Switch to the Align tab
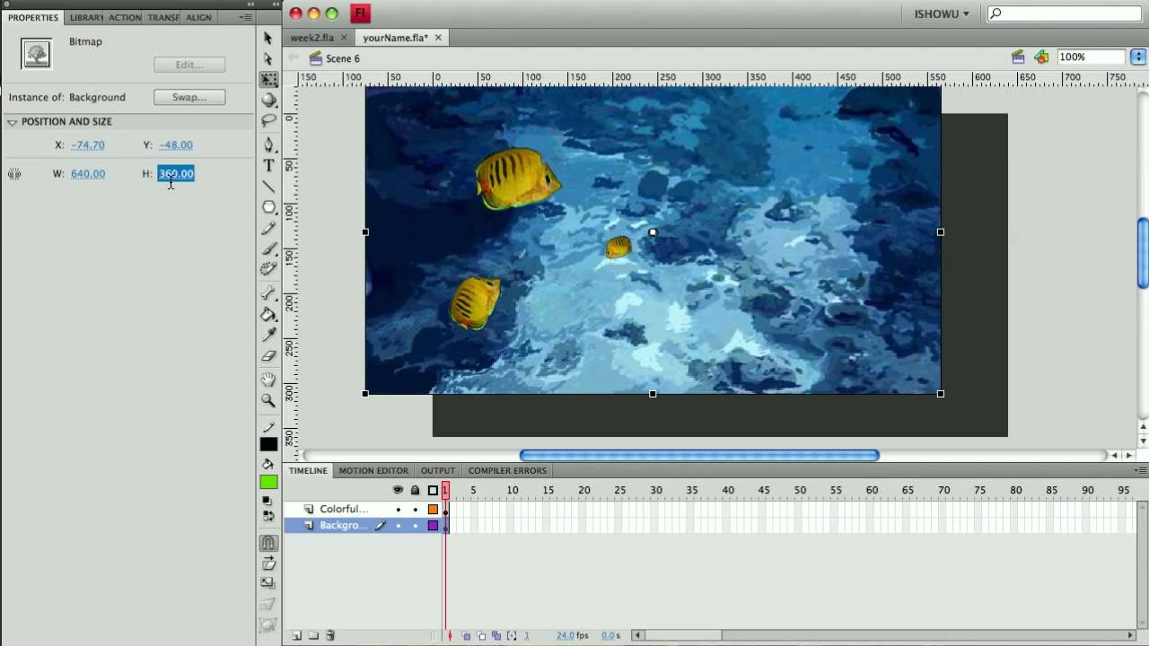 coord(198,17)
